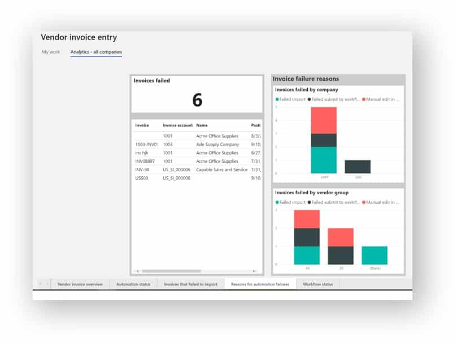
Task: Click the previous report page arrow
Action: coord(40,284)
